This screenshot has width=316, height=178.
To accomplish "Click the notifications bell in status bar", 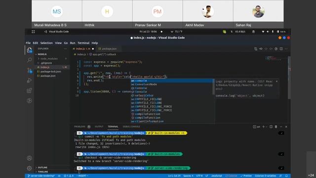I will coord(286,176).
